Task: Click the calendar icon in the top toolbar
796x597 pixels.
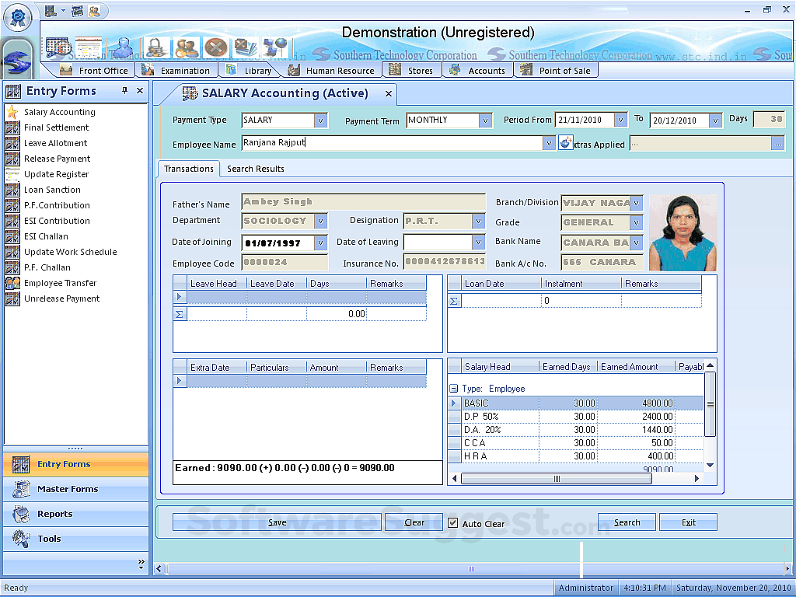Action: pos(58,47)
